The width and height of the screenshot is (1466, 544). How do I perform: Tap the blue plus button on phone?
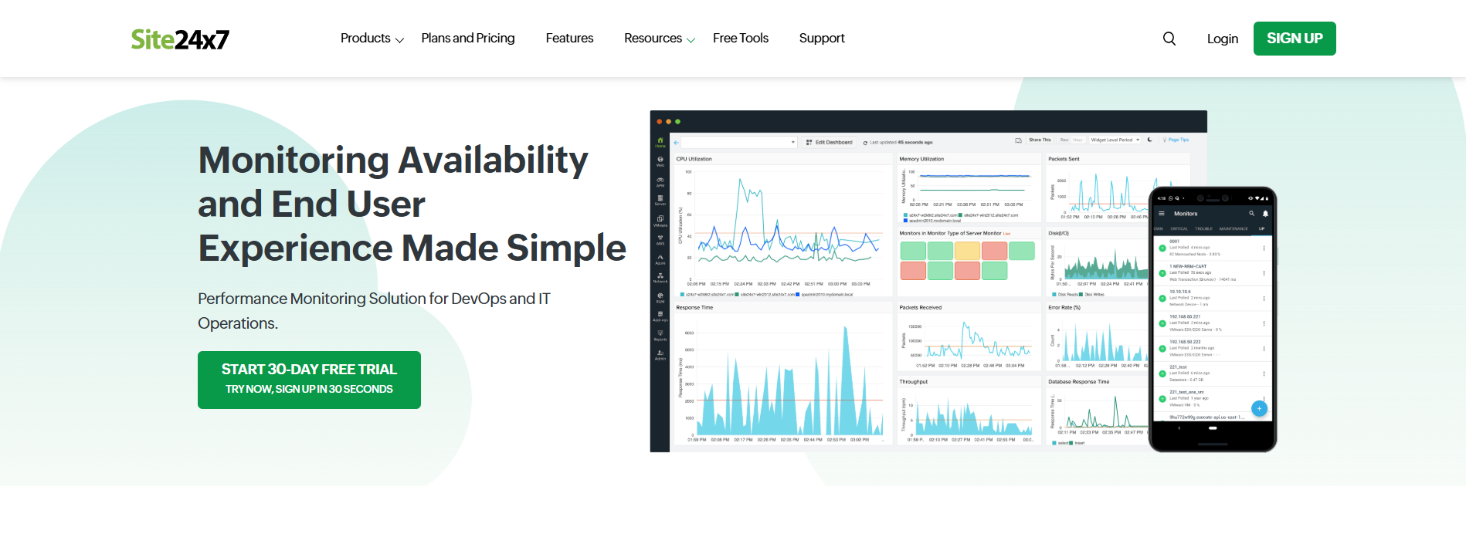[1259, 409]
